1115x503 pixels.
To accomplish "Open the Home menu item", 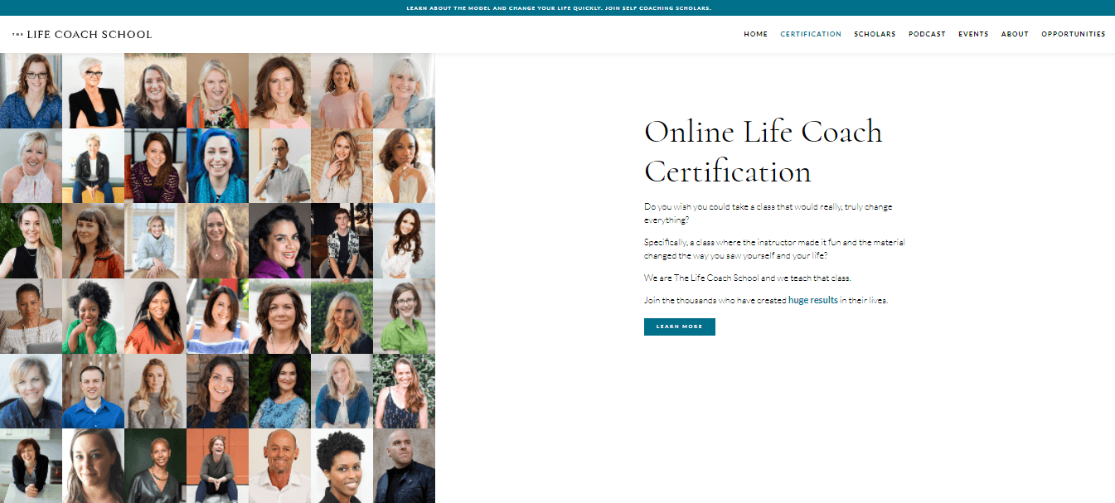I will (755, 35).
